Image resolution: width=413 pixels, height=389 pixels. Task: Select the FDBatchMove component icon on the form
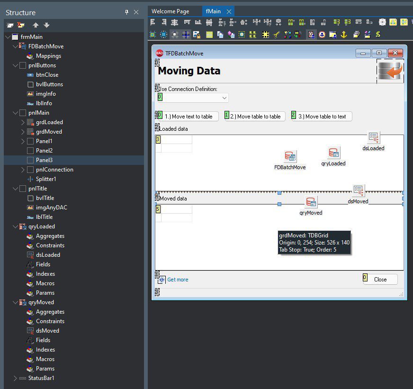290,157
